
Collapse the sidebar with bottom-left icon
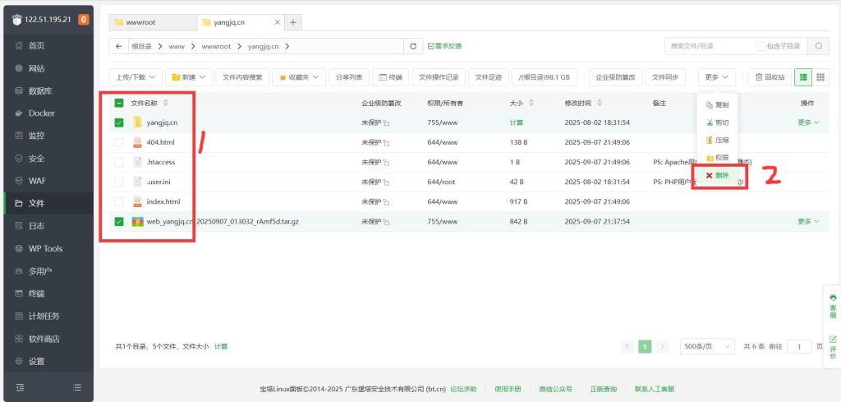tap(20, 387)
